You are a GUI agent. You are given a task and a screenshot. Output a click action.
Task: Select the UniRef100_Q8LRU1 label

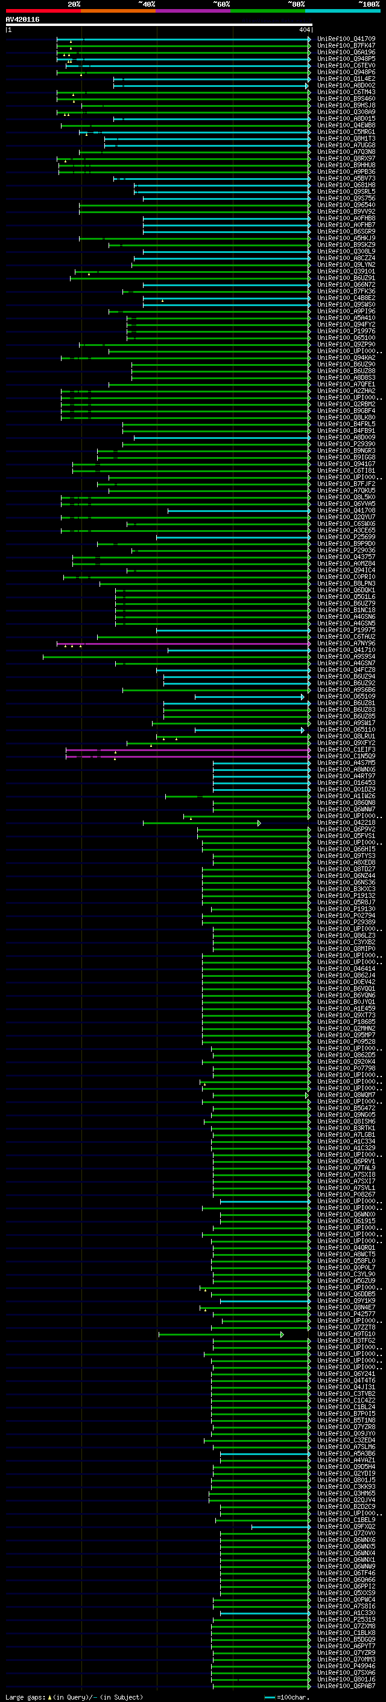[x=346, y=736]
